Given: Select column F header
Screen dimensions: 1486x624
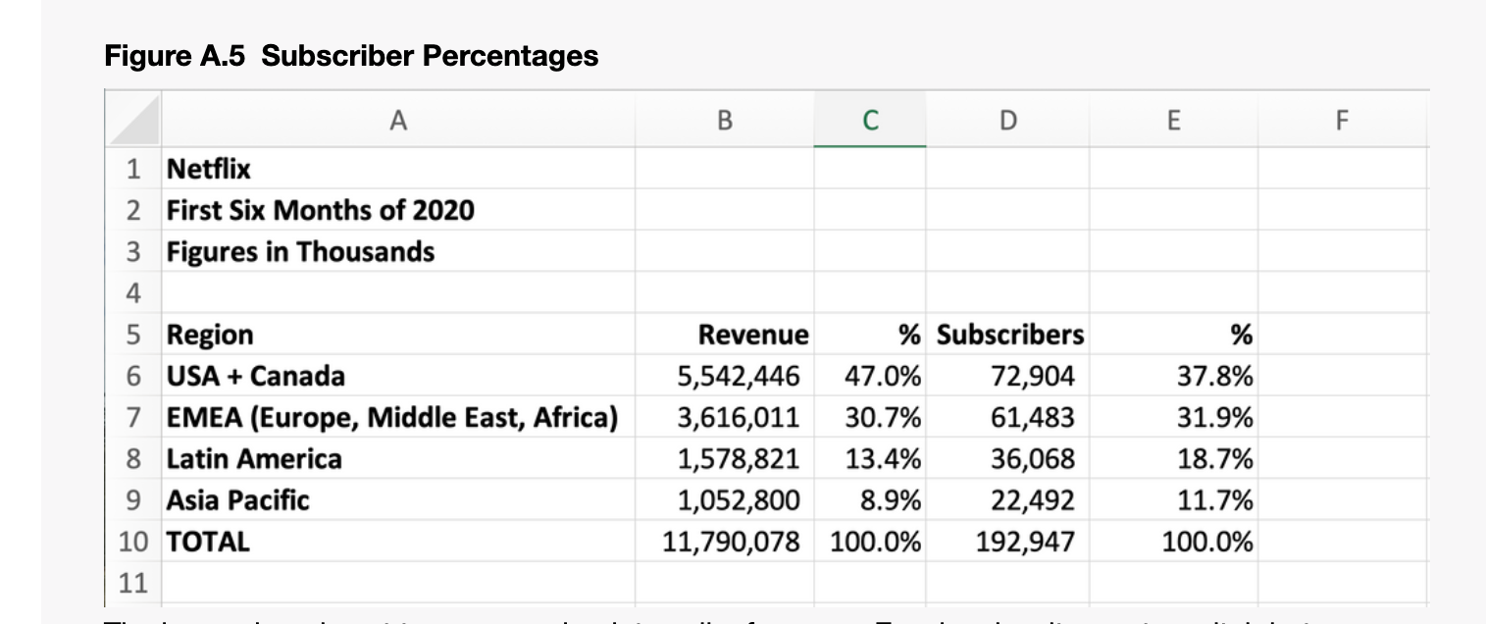Looking at the screenshot, I should (1343, 120).
